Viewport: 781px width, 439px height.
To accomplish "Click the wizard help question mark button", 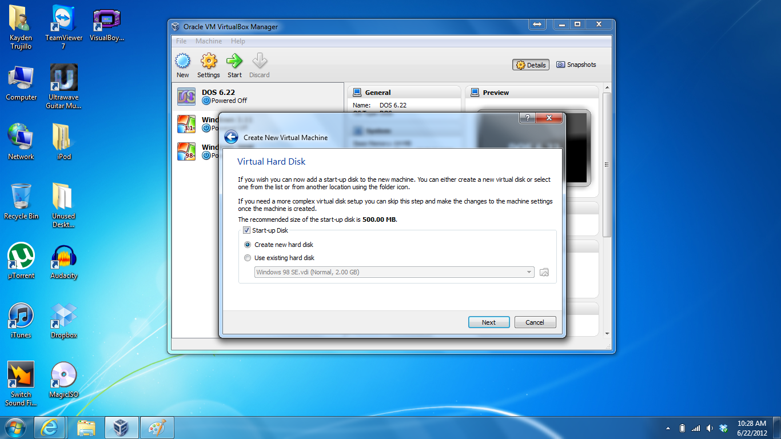I will click(527, 117).
